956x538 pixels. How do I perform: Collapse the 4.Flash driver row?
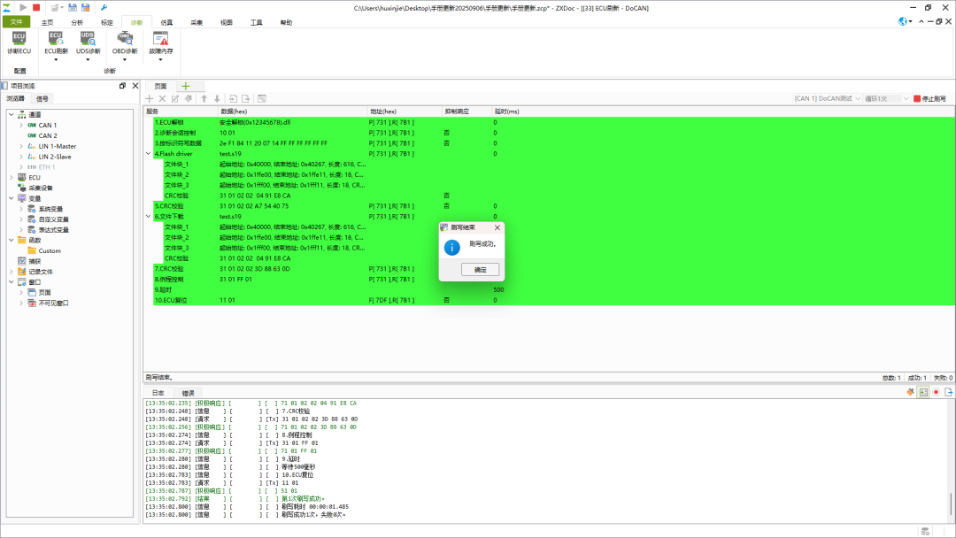pyautogui.click(x=149, y=153)
